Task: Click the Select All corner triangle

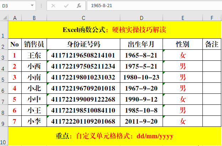Action: click(5, 18)
